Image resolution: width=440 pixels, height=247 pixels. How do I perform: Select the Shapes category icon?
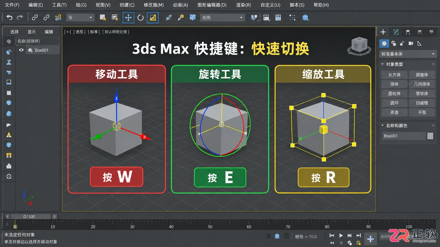point(394,44)
